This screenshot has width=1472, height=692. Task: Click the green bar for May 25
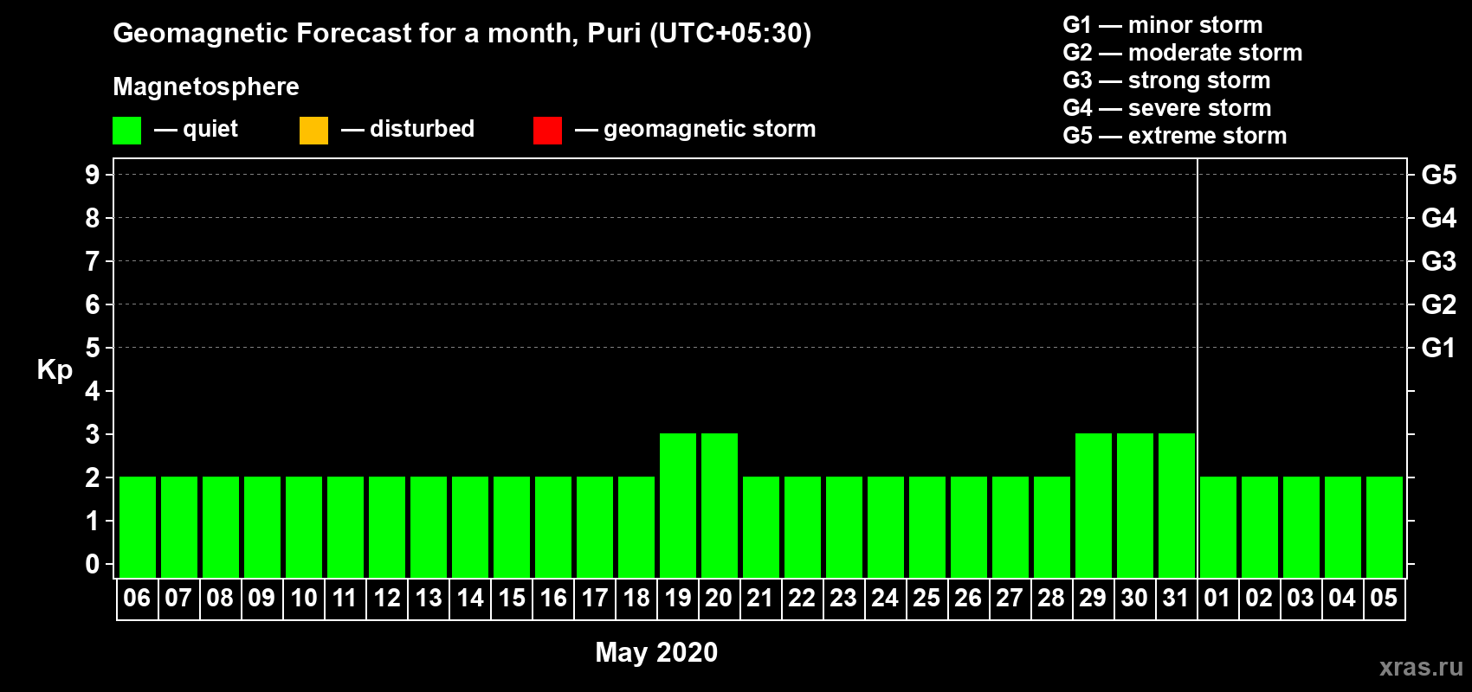click(x=927, y=527)
